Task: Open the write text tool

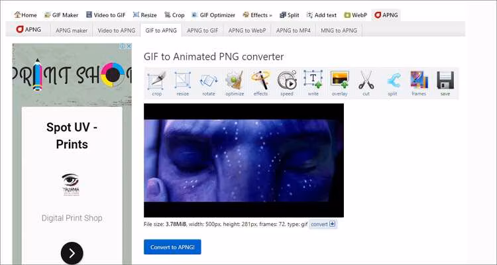Action: [313, 83]
